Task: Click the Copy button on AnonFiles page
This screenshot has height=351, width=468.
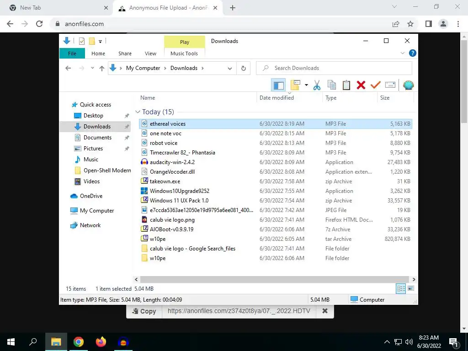Action: coord(144,311)
